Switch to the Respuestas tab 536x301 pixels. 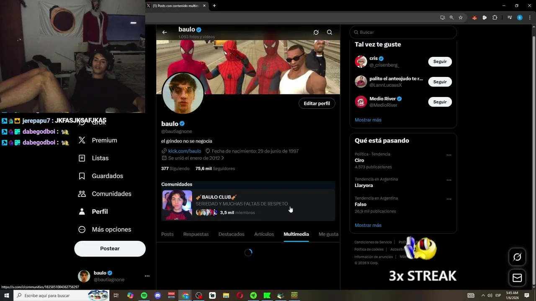[x=196, y=234]
